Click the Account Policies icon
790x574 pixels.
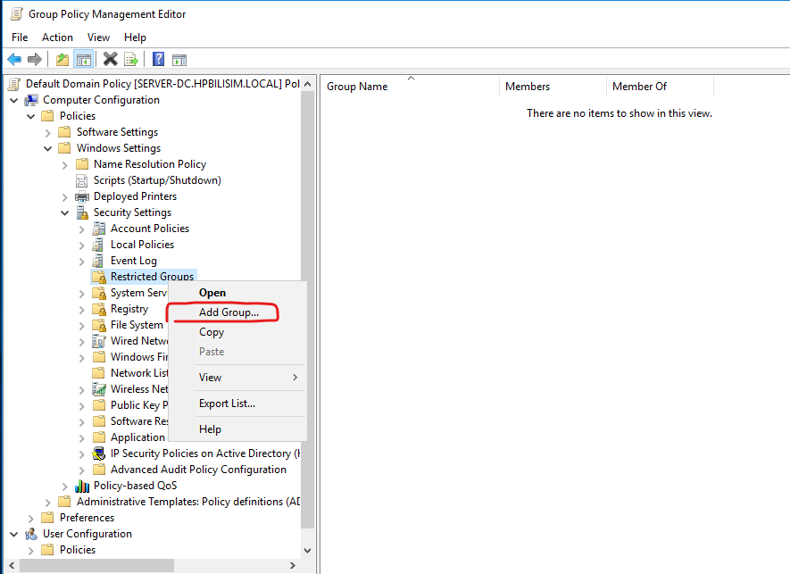pyautogui.click(x=99, y=229)
